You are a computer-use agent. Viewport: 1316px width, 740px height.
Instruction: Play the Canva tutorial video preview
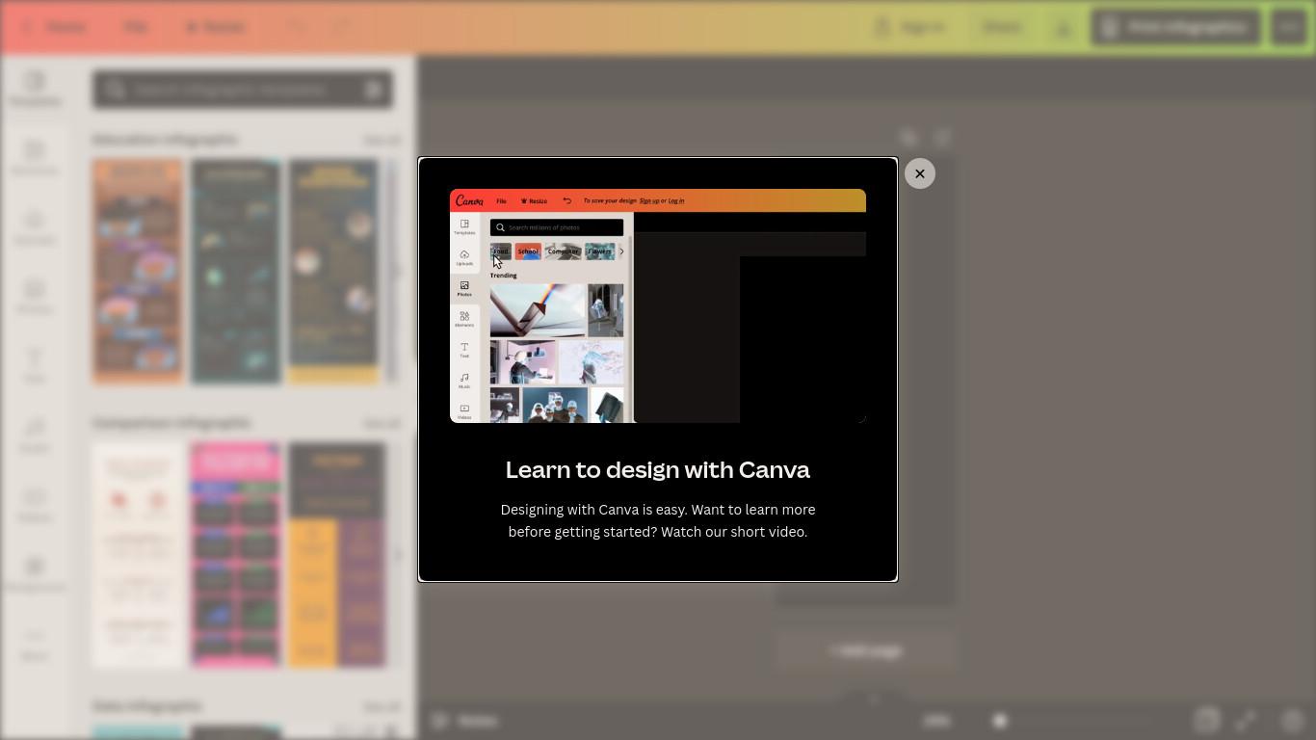click(x=658, y=305)
